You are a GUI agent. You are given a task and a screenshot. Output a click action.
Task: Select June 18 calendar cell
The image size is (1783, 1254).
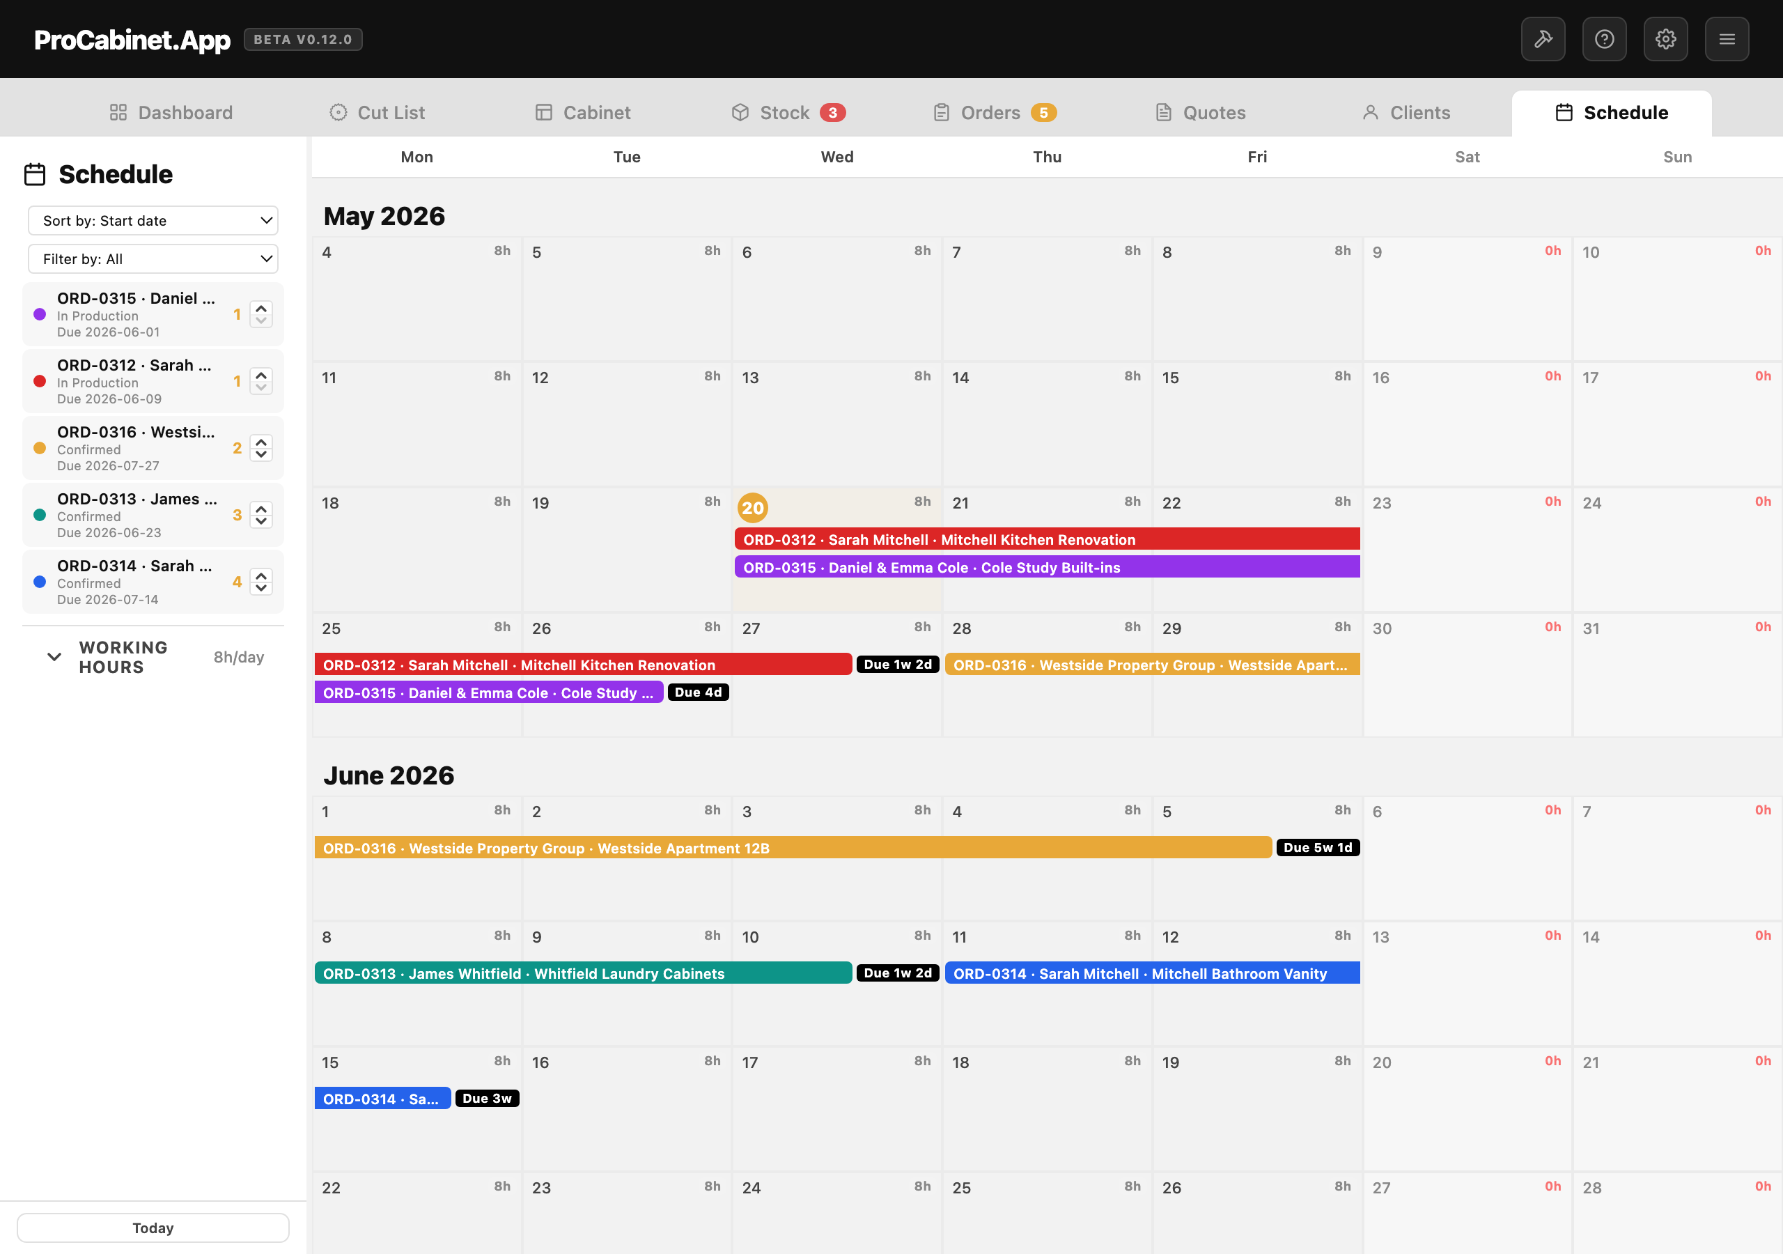click(1047, 1110)
